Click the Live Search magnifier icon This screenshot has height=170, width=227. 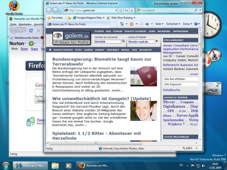pos(196,10)
